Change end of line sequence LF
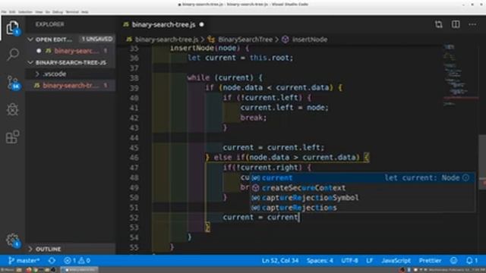Viewport: 486px width, 273px height. tap(369, 261)
